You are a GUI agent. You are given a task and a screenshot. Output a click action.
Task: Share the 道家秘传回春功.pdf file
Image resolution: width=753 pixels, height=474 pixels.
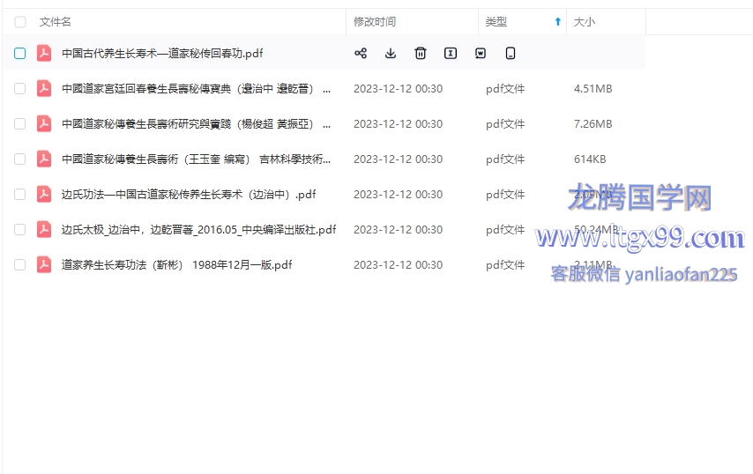[x=361, y=53]
